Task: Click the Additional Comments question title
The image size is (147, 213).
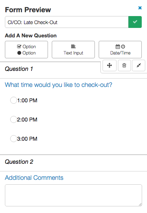Action: [x=34, y=178]
